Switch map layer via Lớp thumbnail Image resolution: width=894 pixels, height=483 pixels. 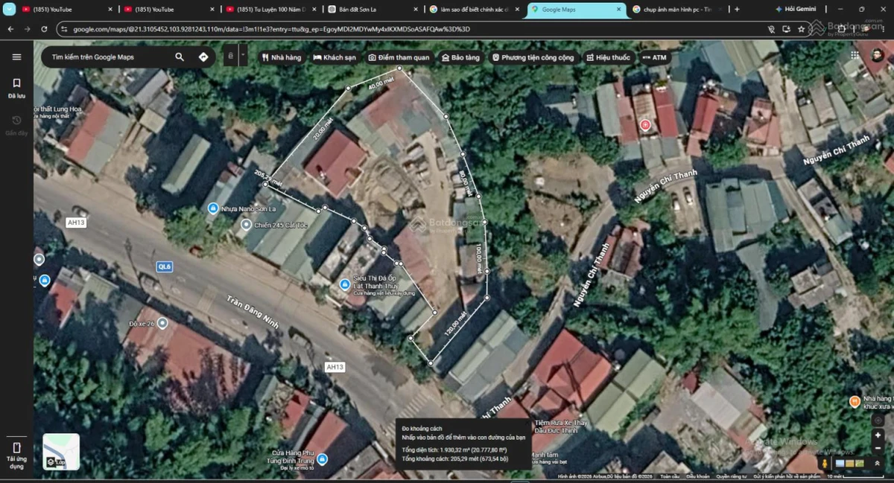tap(61, 452)
